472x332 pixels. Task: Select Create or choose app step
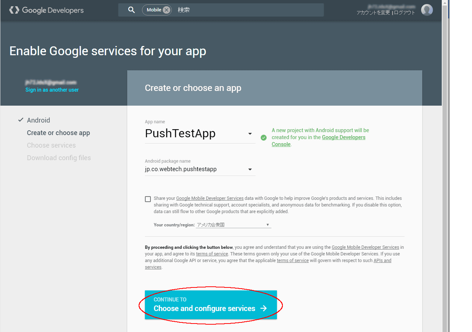pyautogui.click(x=58, y=133)
